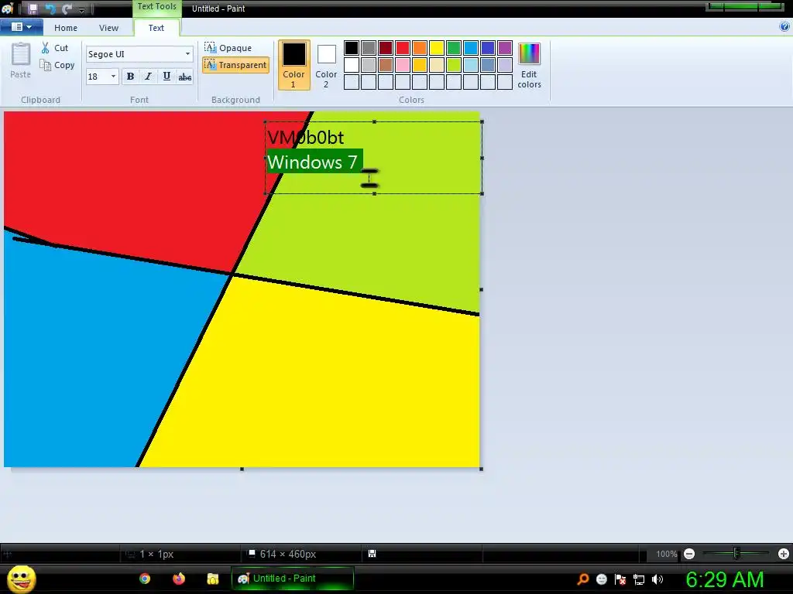Select the Text ribbon tab
Screen dimensions: 793x594
[x=156, y=28]
